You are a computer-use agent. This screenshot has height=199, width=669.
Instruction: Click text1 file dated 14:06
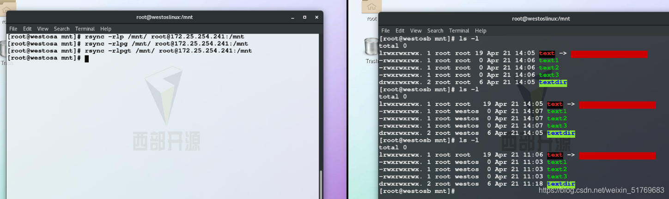click(549, 60)
